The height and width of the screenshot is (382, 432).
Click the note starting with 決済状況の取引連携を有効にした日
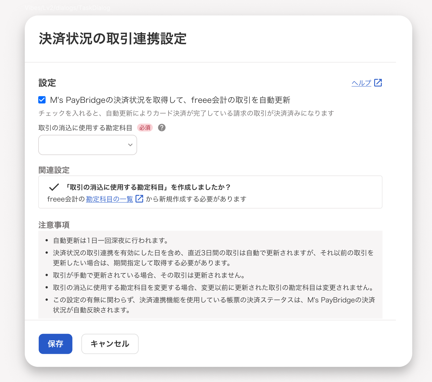pos(214,258)
